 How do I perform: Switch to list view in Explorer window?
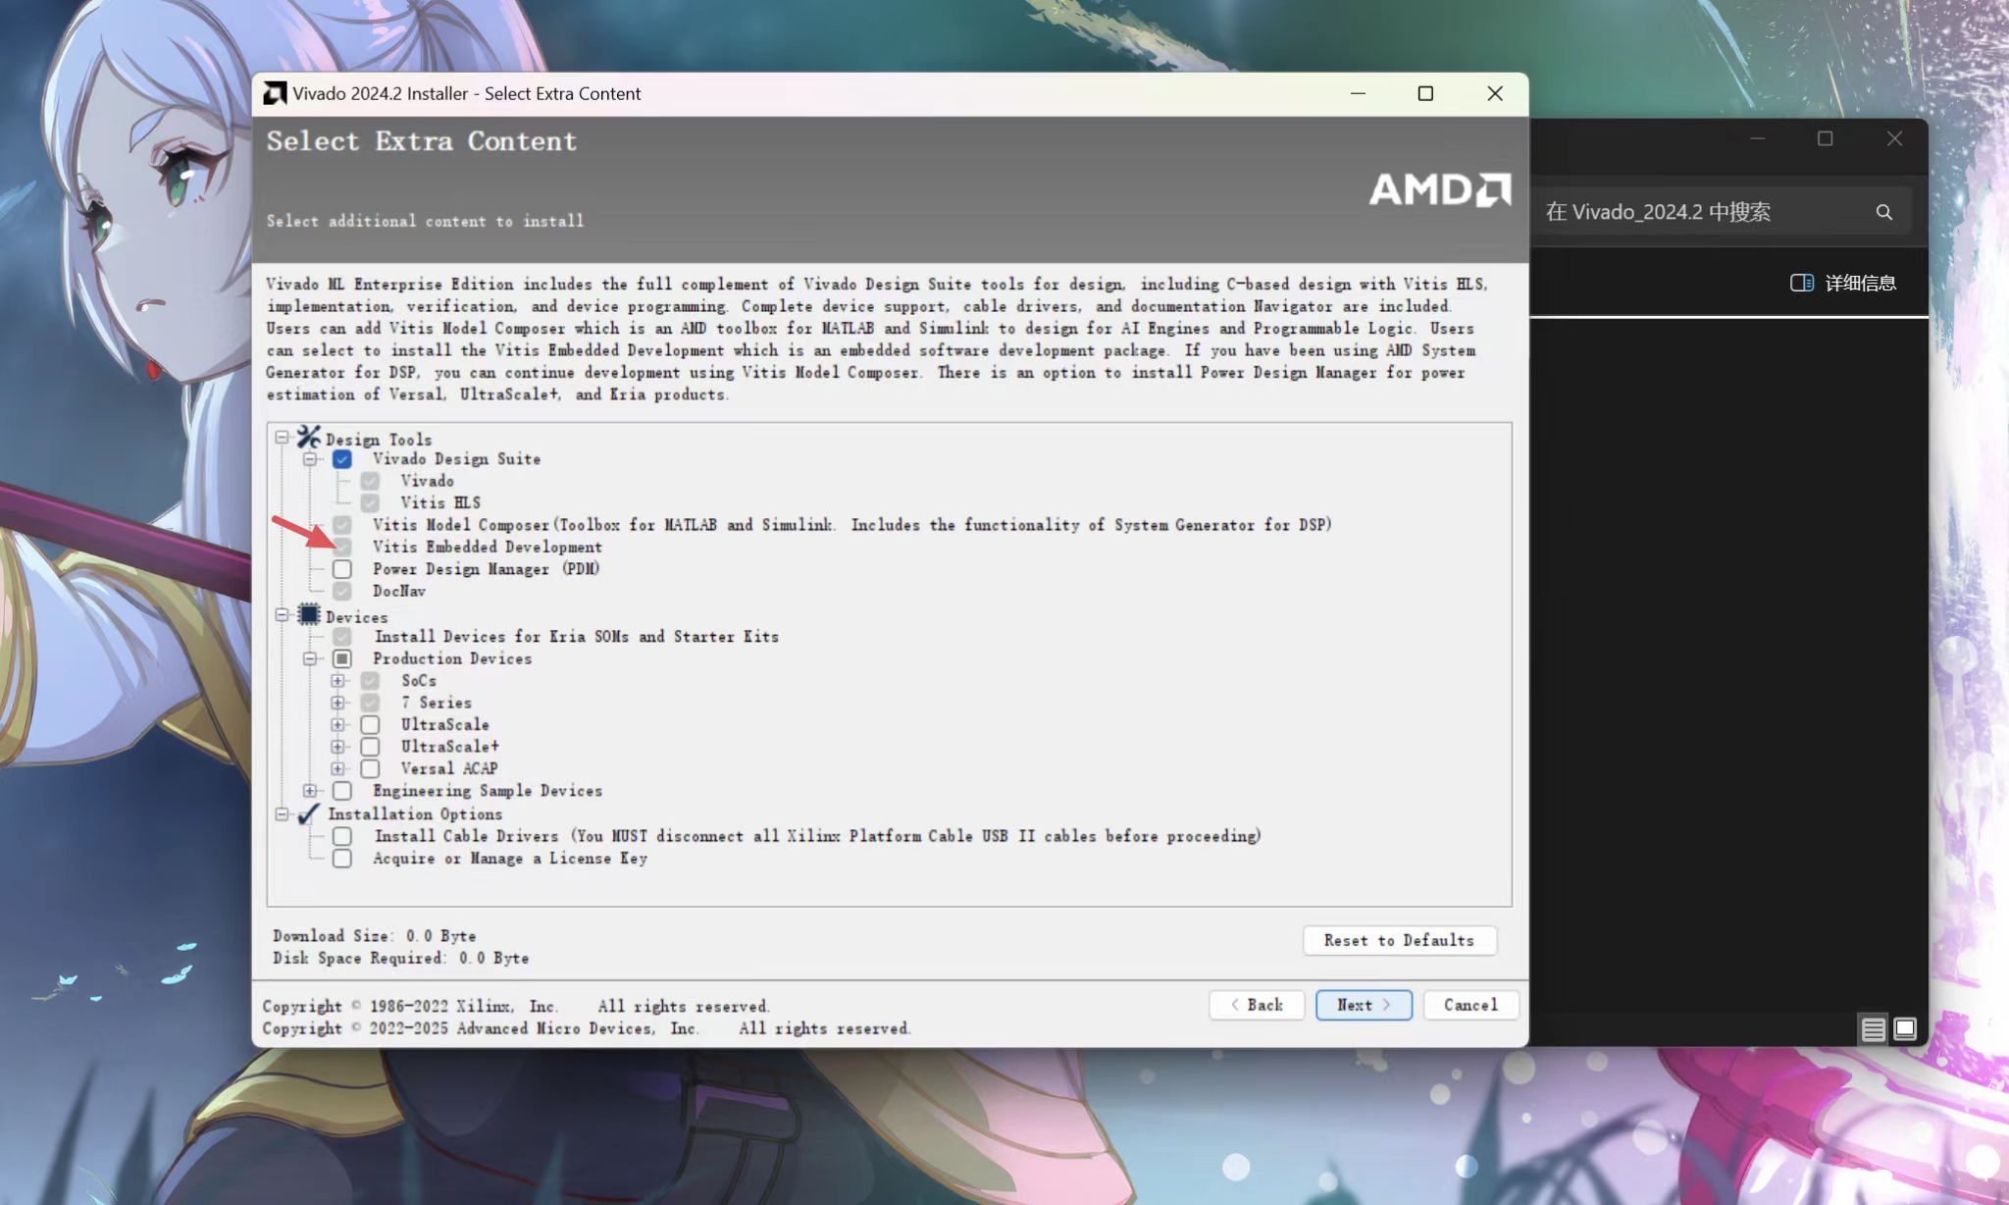(1873, 1028)
